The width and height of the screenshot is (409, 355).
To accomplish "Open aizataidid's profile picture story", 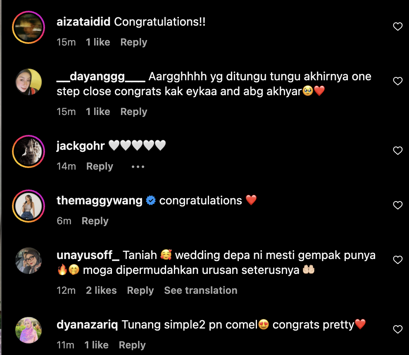I will tap(29, 27).
